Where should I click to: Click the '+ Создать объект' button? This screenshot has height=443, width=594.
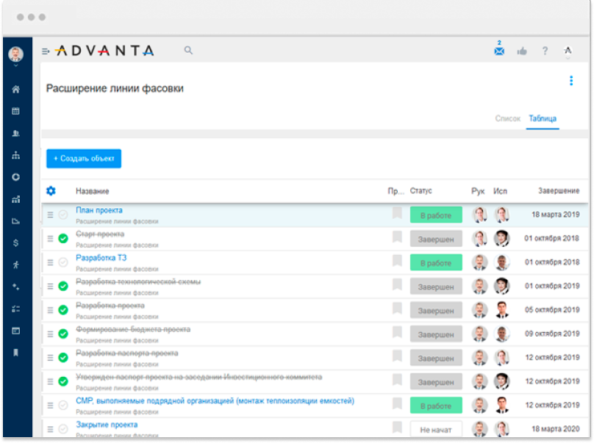84,159
